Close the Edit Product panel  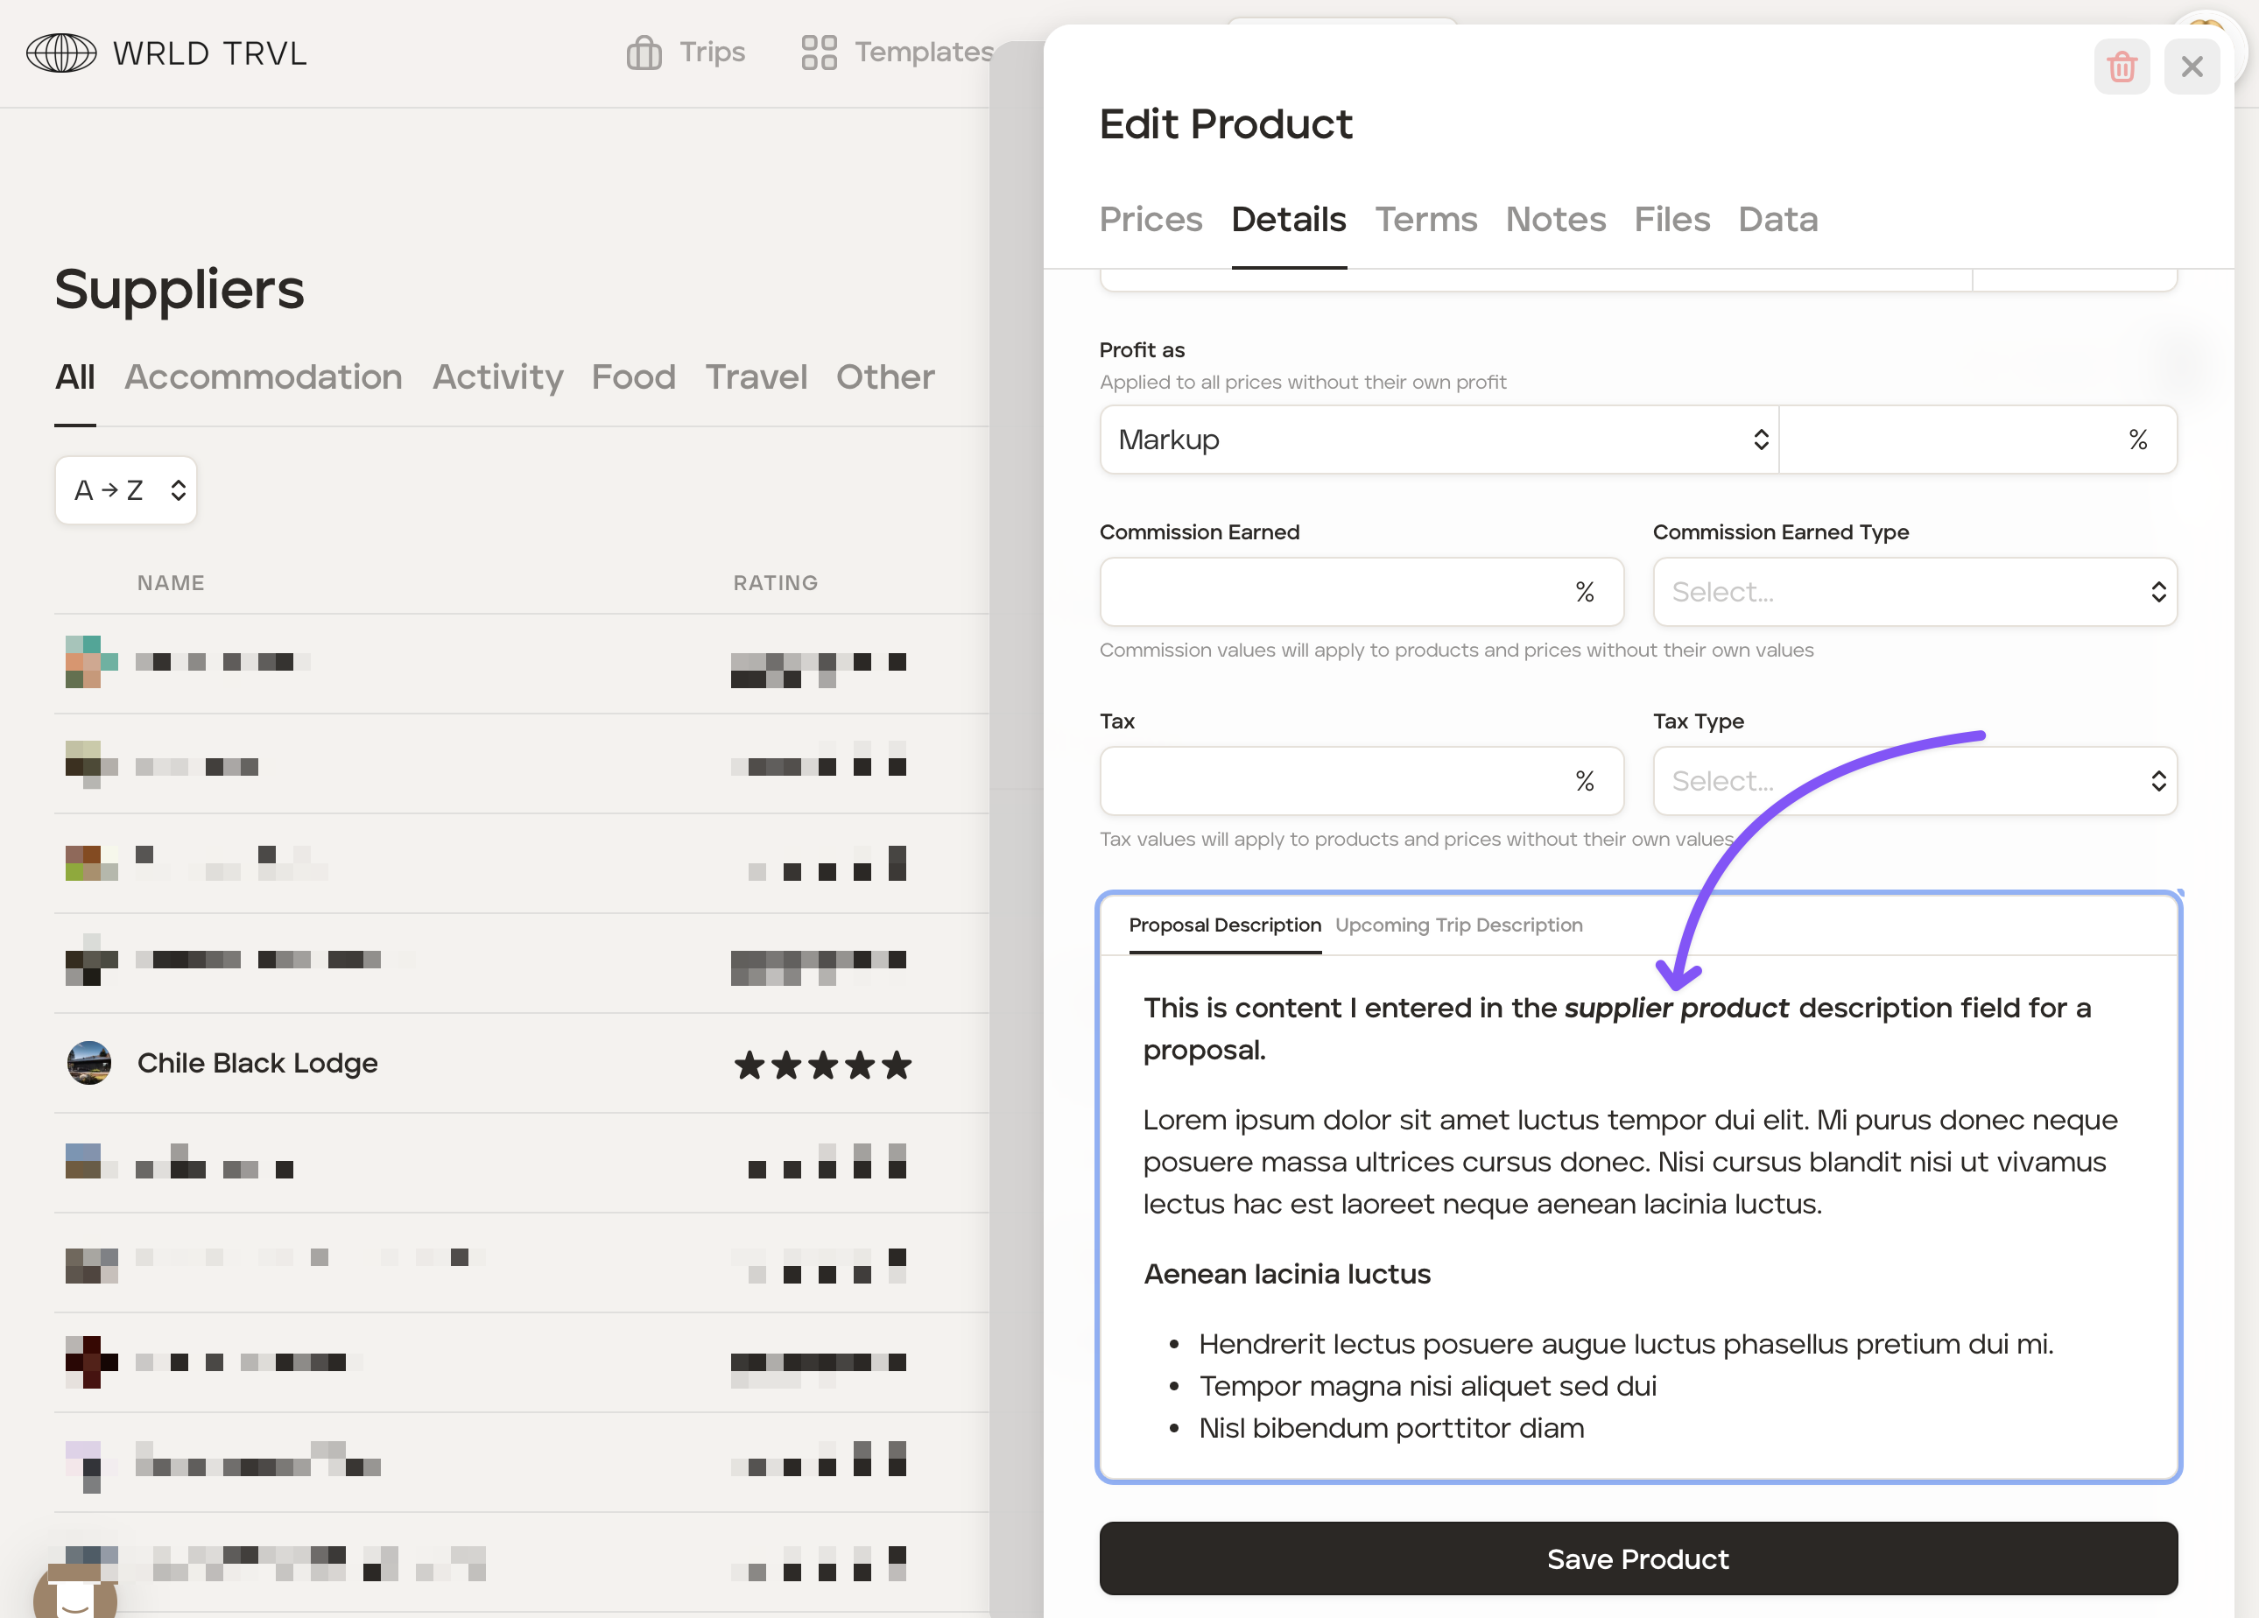click(x=2192, y=67)
